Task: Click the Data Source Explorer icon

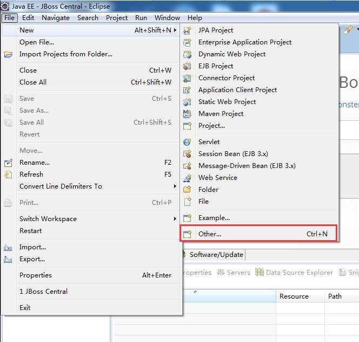Action: coord(260,272)
